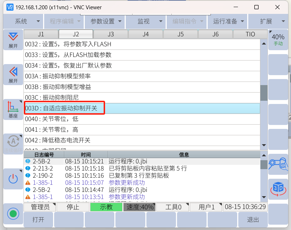Click the parameter list vertical scrollbar thumb
The image size is (291, 230).
(264, 93)
